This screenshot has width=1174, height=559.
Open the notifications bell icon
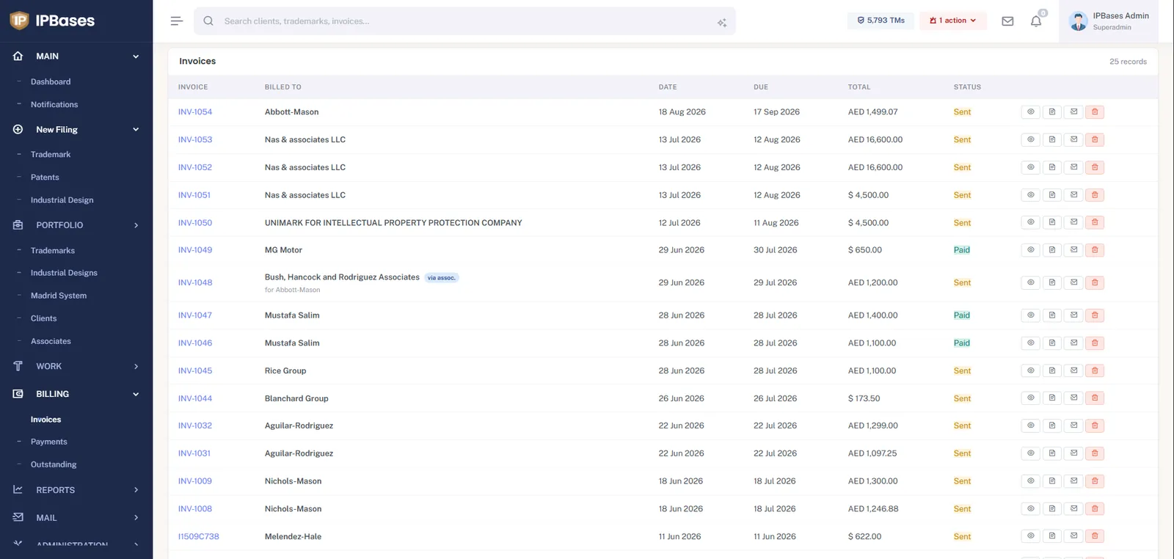[1036, 21]
